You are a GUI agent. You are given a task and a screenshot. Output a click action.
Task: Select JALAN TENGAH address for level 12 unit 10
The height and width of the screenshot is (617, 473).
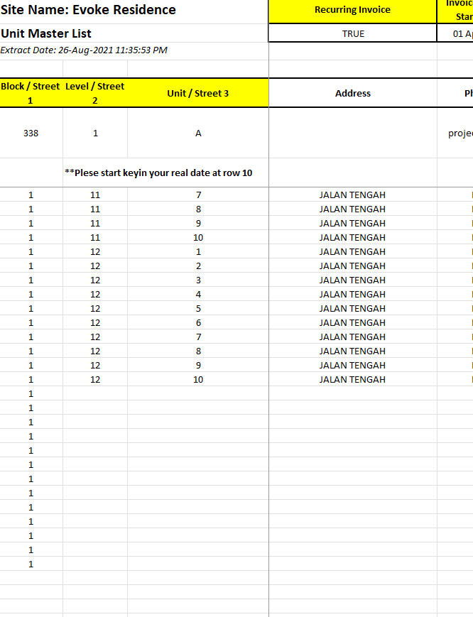point(352,379)
